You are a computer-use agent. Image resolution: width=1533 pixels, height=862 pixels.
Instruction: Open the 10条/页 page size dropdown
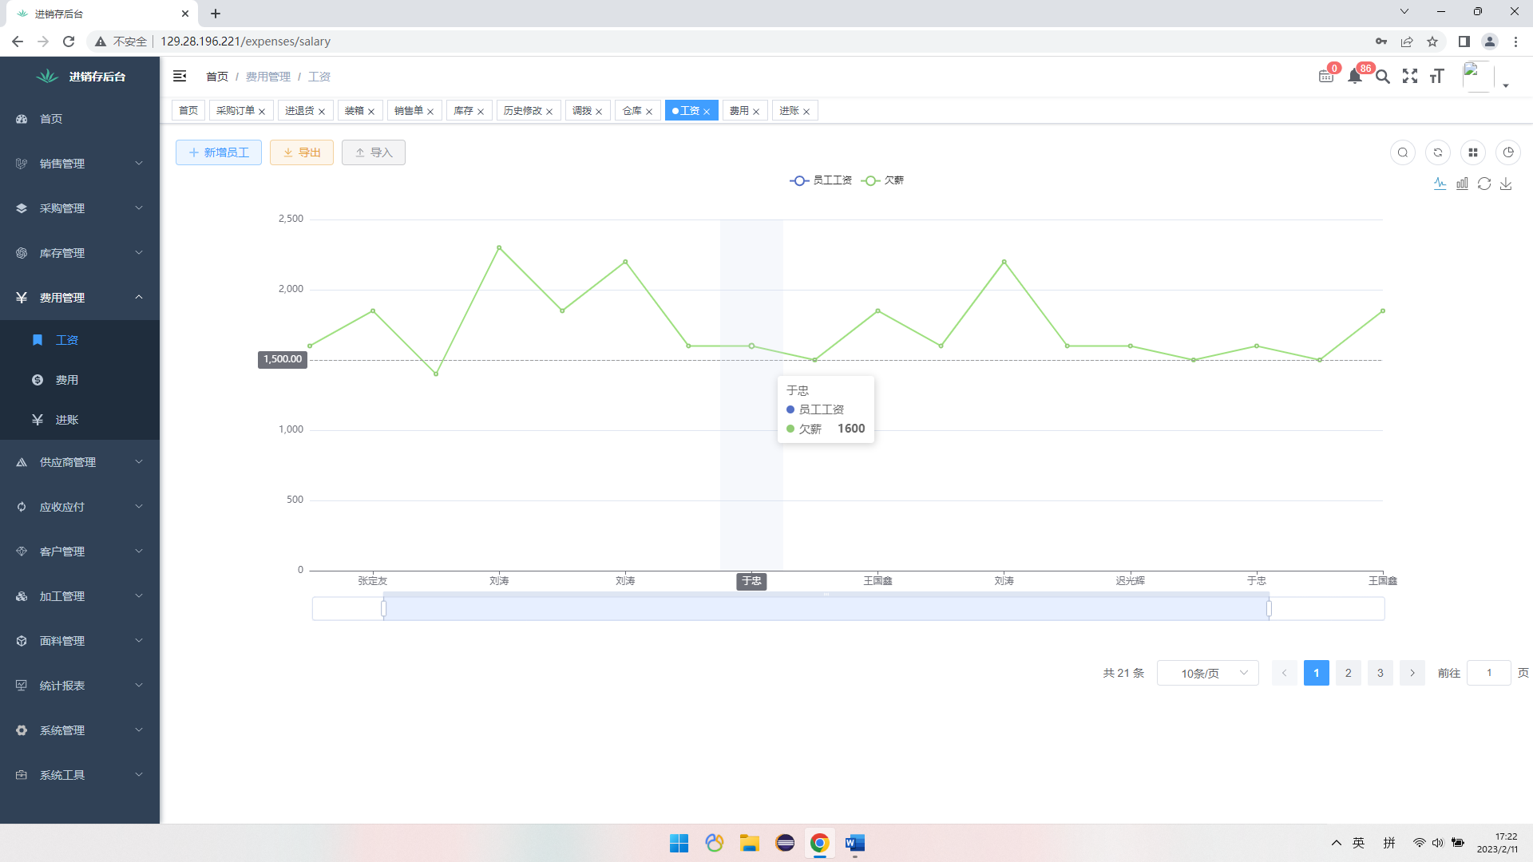[1208, 673]
